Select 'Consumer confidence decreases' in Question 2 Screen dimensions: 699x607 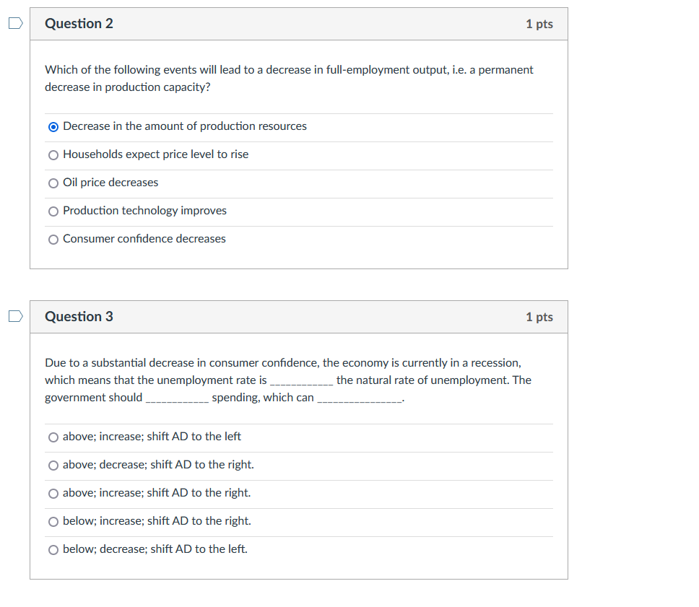(x=53, y=238)
